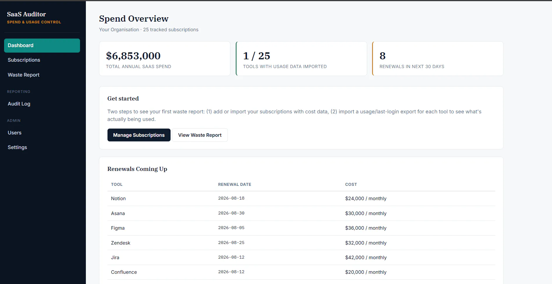Image resolution: width=552 pixels, height=284 pixels.
Task: Click the $6,853,000 total spend figure
Action: click(133, 56)
